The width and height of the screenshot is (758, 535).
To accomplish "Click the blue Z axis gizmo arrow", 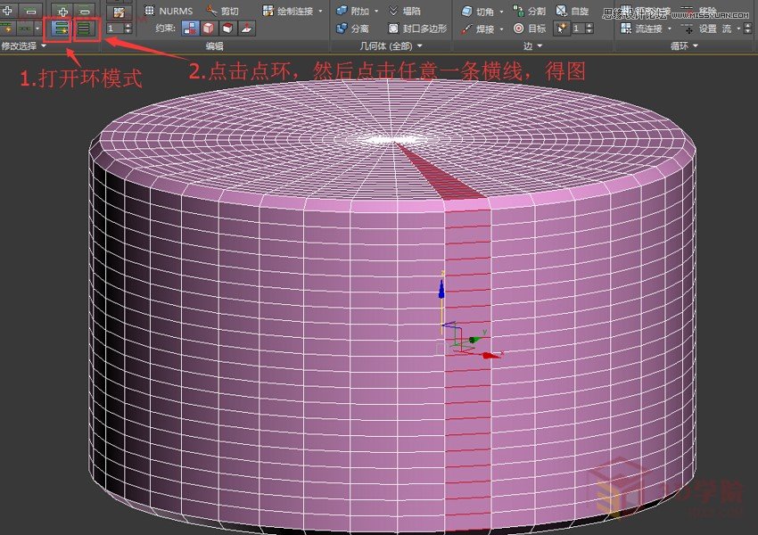I will [x=441, y=289].
